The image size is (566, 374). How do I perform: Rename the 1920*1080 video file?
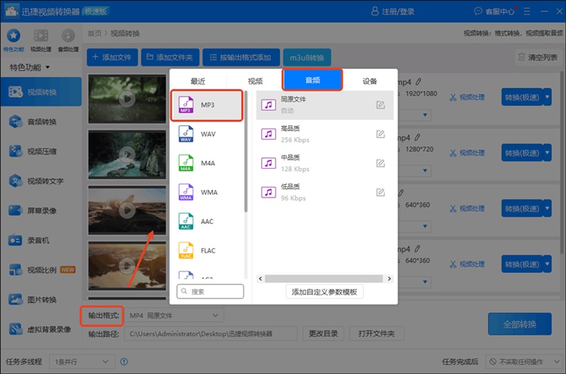[x=418, y=82]
